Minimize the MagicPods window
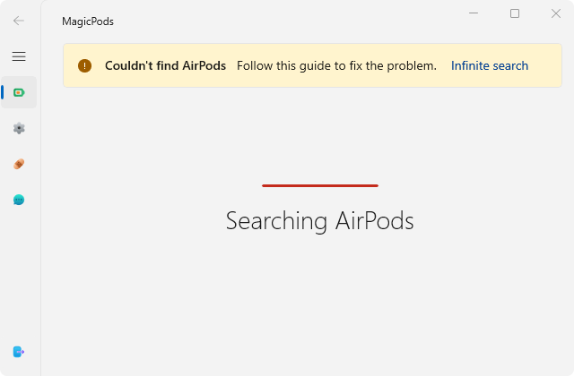Screen dimensions: 574x376 click(x=474, y=13)
